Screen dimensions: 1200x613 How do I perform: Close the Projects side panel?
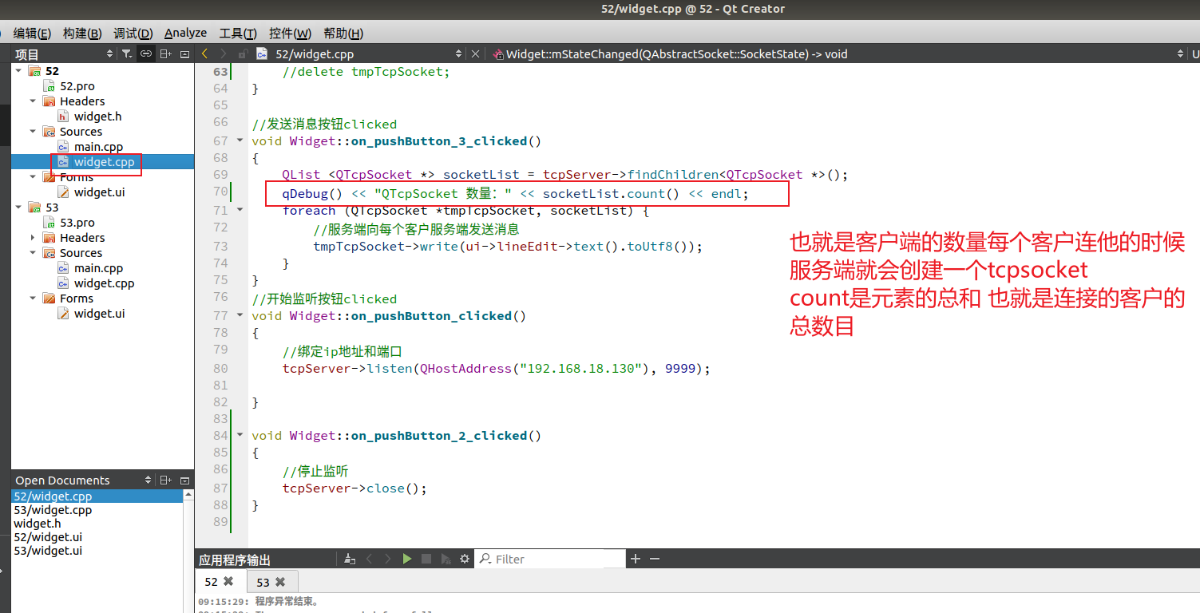pyautogui.click(x=184, y=54)
